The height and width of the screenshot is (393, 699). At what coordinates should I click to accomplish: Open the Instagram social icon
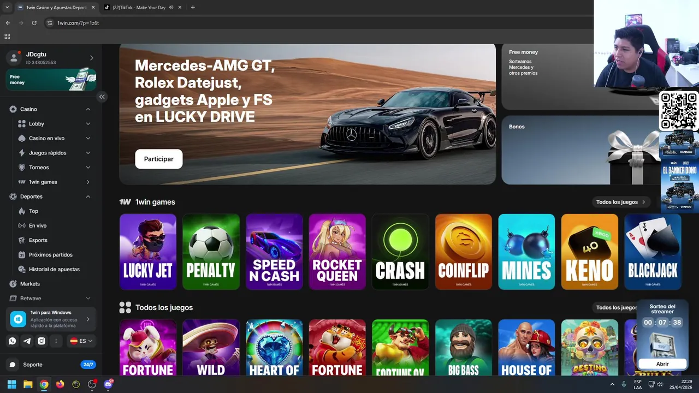(x=42, y=341)
